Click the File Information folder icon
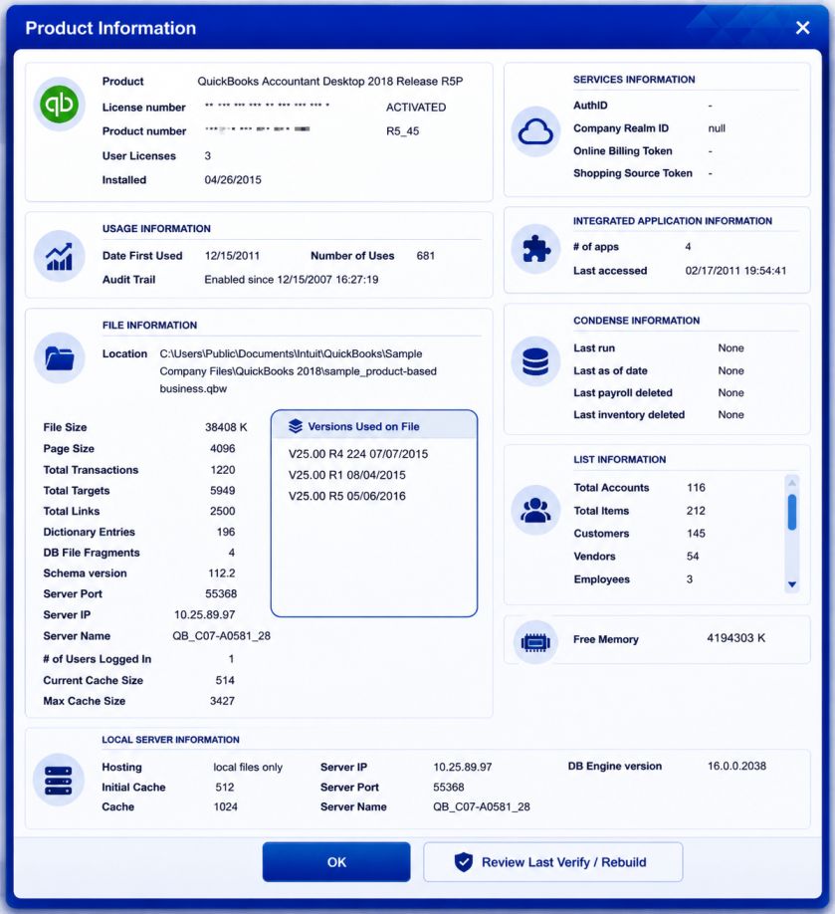The height and width of the screenshot is (914, 835). (x=60, y=357)
